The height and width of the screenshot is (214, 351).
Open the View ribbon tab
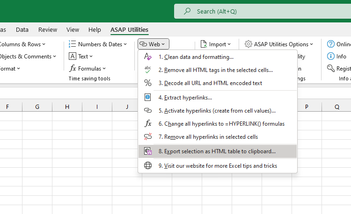[x=73, y=30]
